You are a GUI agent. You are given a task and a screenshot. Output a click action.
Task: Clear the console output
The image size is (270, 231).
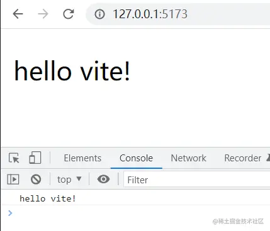36,180
